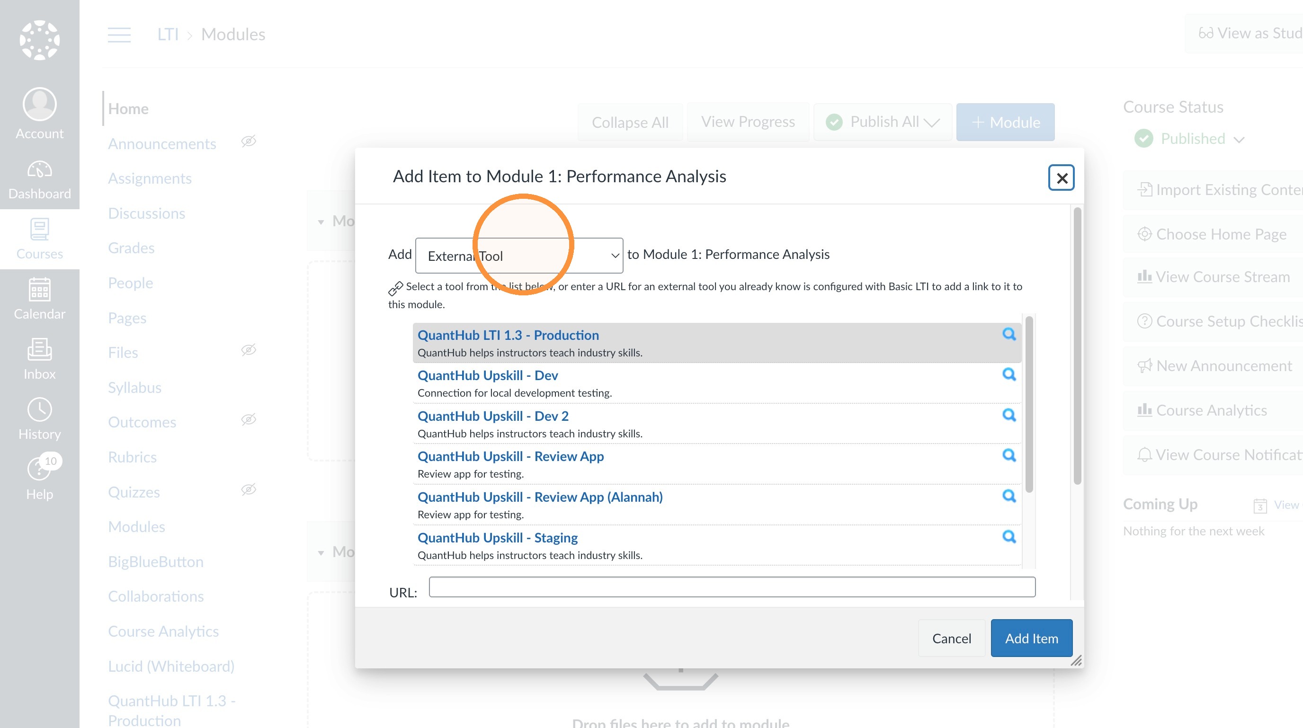This screenshot has width=1303, height=728.
Task: Select QuantHub LTI 1.3 - Production tool link
Action: click(x=508, y=335)
